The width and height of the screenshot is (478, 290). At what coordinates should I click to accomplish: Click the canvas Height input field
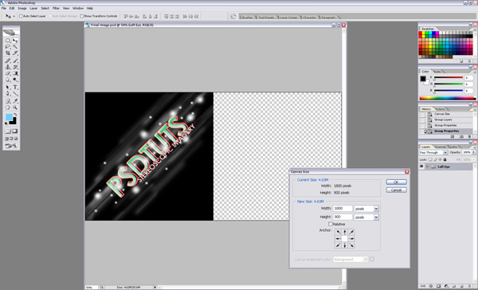tap(343, 217)
